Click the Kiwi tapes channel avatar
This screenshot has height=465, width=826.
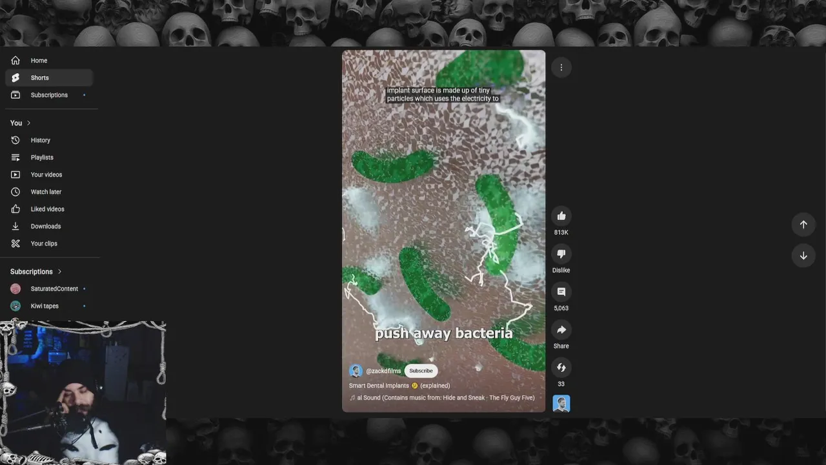coord(15,306)
